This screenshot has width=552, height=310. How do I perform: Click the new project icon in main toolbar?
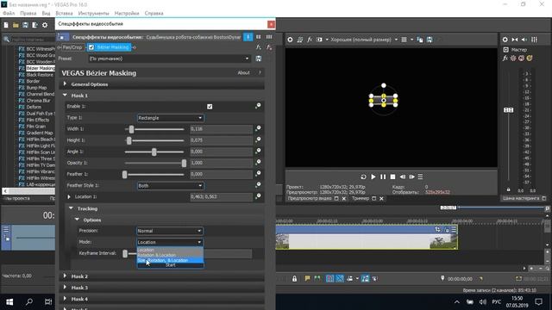tap(6, 25)
